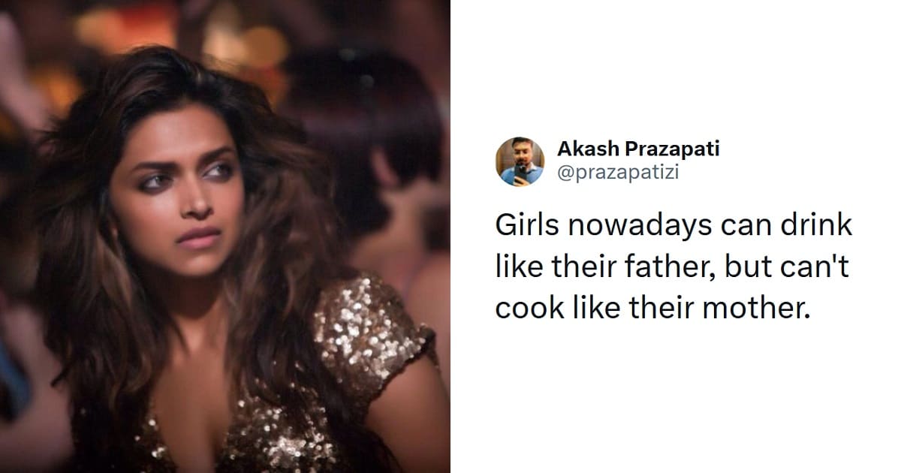Click the display name Akash Prazapati

point(638,149)
